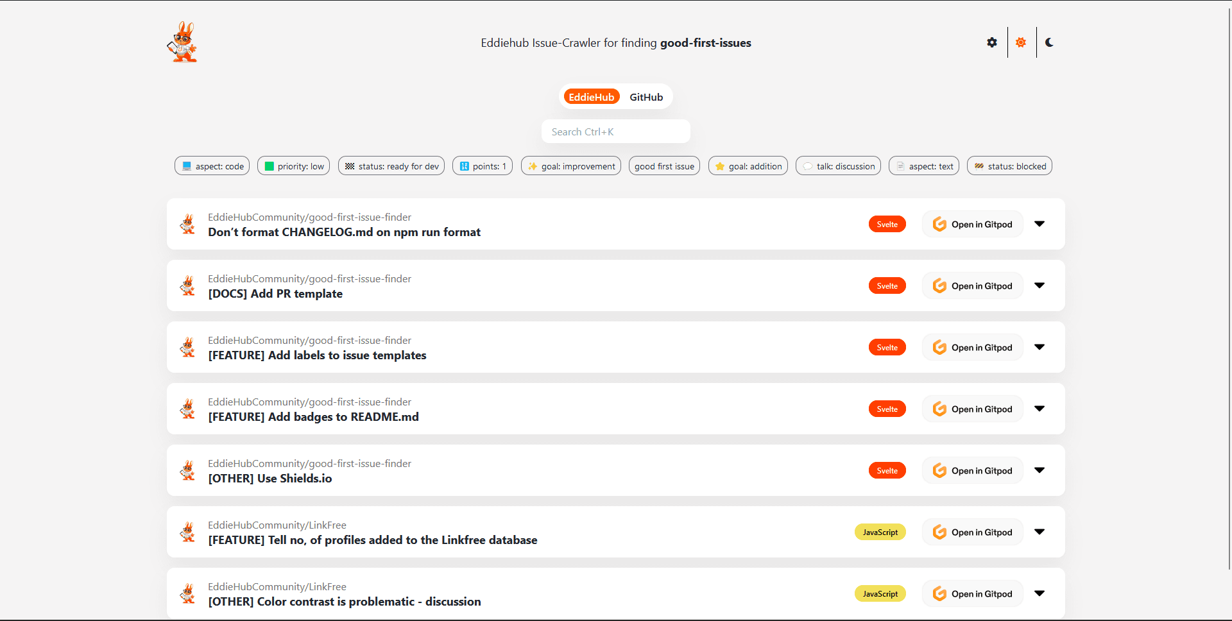The width and height of the screenshot is (1232, 621).
Task: Open issue '[DOCS] Add PR template'
Action: tap(275, 294)
